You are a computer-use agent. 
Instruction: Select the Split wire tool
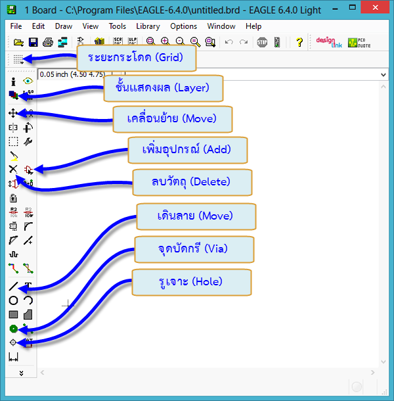pyautogui.click(x=13, y=240)
